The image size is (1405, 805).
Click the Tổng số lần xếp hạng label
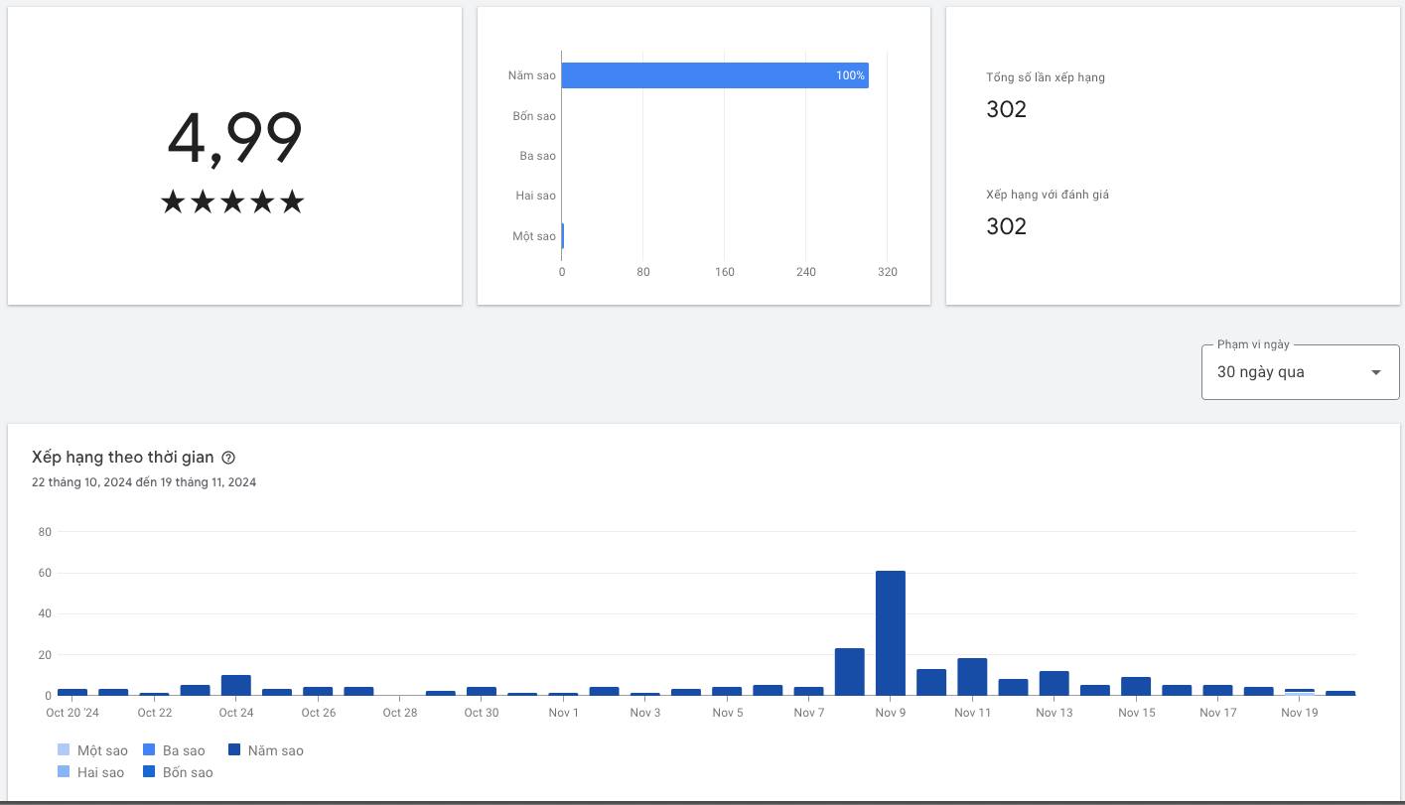[x=1046, y=77]
